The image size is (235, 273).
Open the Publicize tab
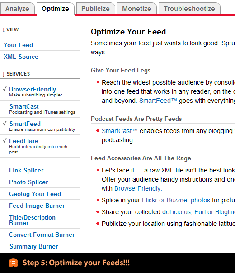point(95,9)
